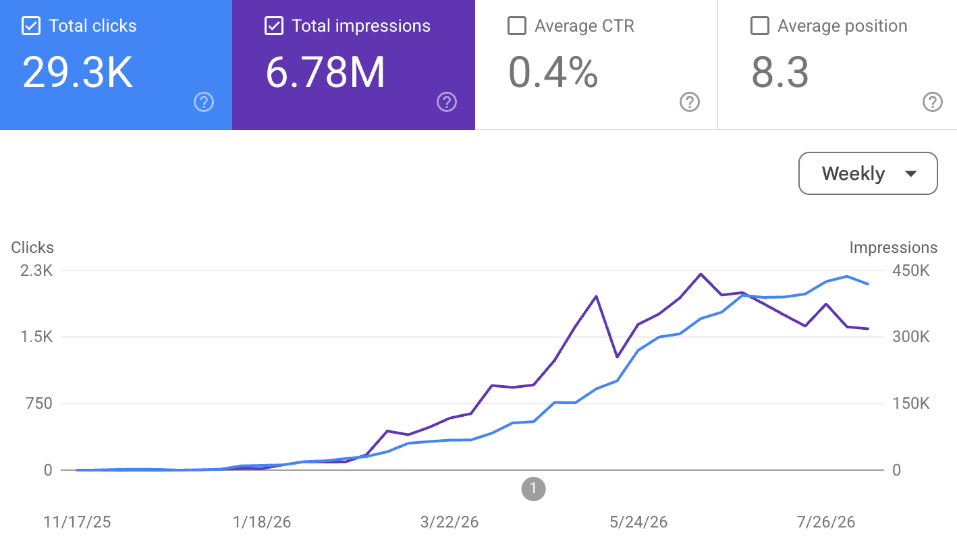Viewport: 957px width, 545px height.
Task: Click the 3/22/26 date label
Action: point(449,522)
